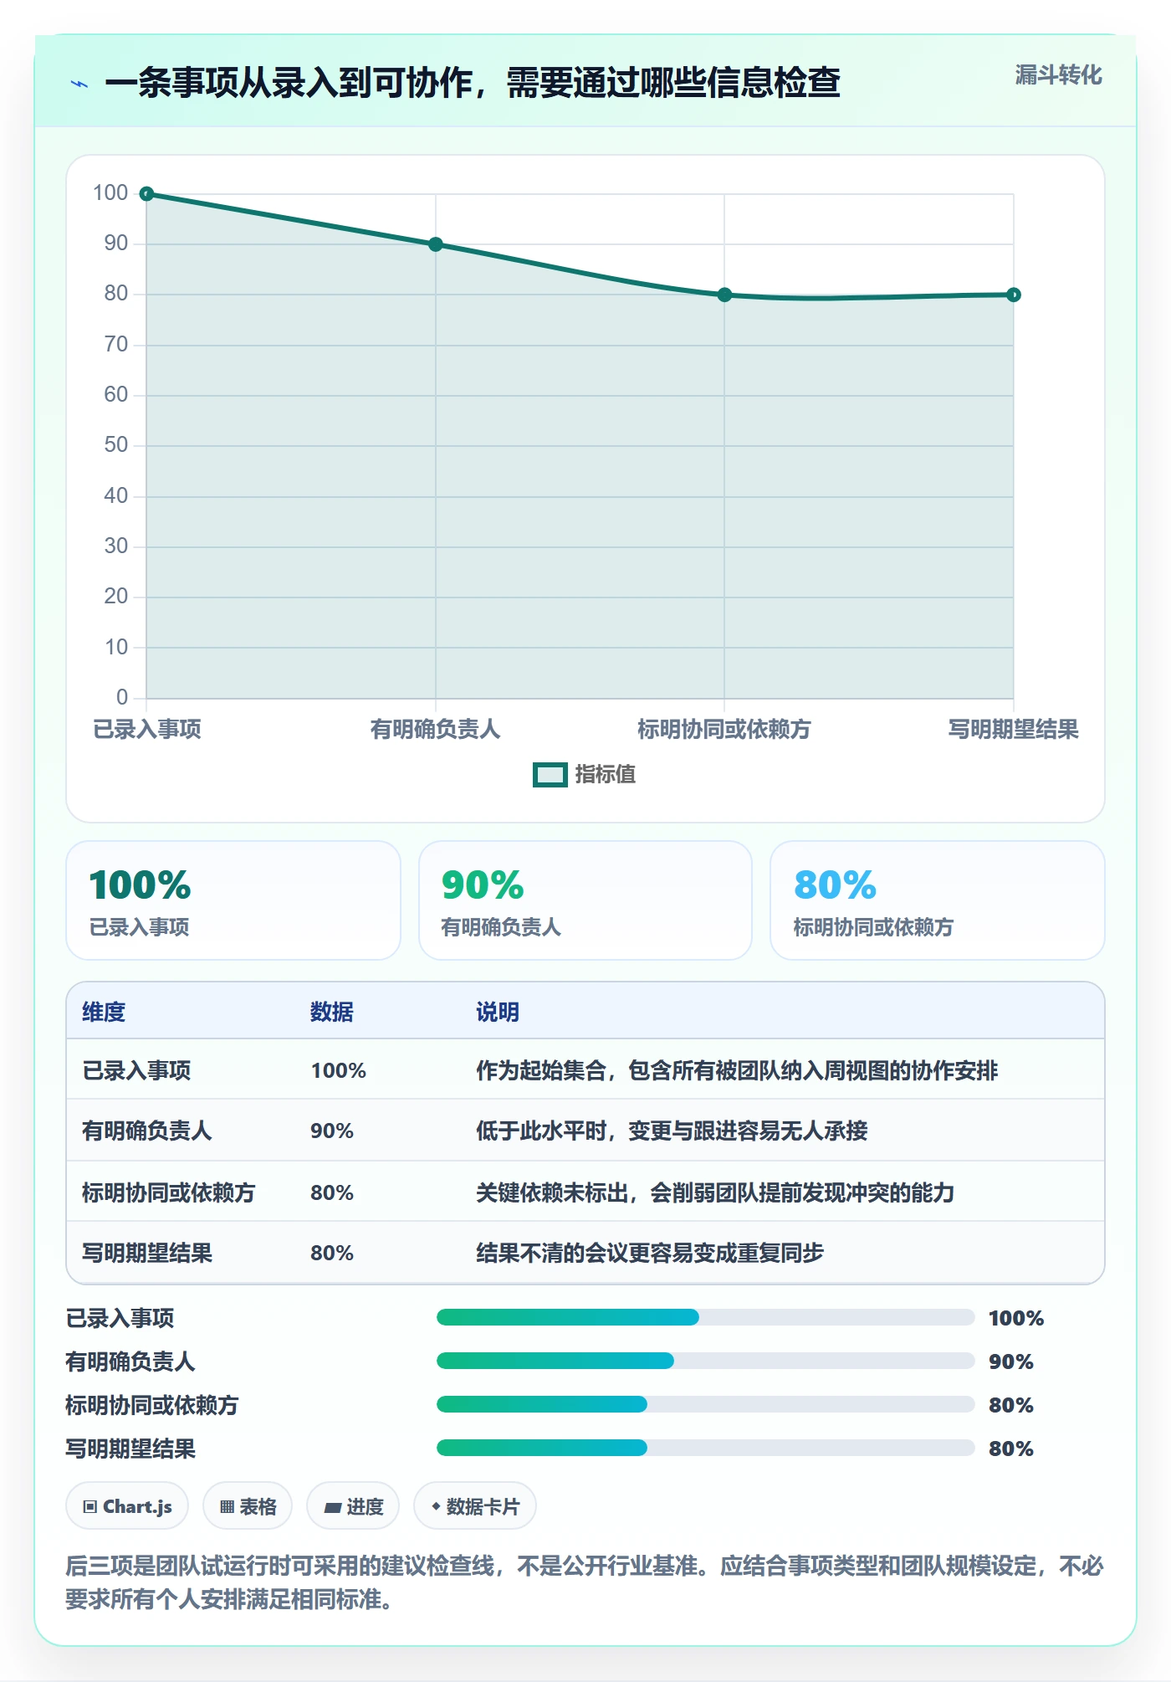
Task: Open the 100% 已录入事项 data card
Action: [233, 900]
